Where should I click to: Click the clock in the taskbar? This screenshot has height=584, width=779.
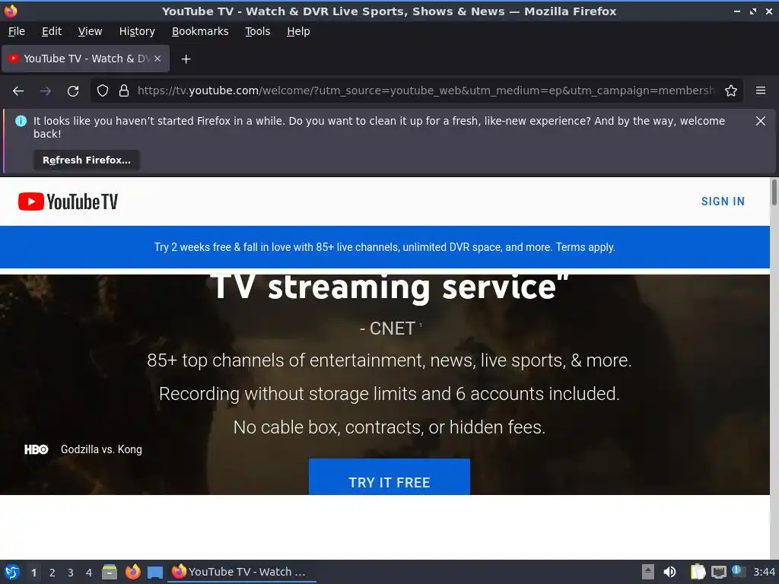coord(764,572)
